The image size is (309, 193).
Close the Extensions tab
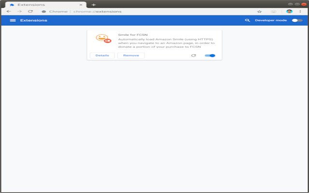(81, 5)
